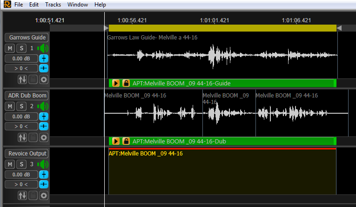Click the ADR Dub Boom 0.00 dB gain field
The width and height of the screenshot is (356, 207).
click(21, 116)
